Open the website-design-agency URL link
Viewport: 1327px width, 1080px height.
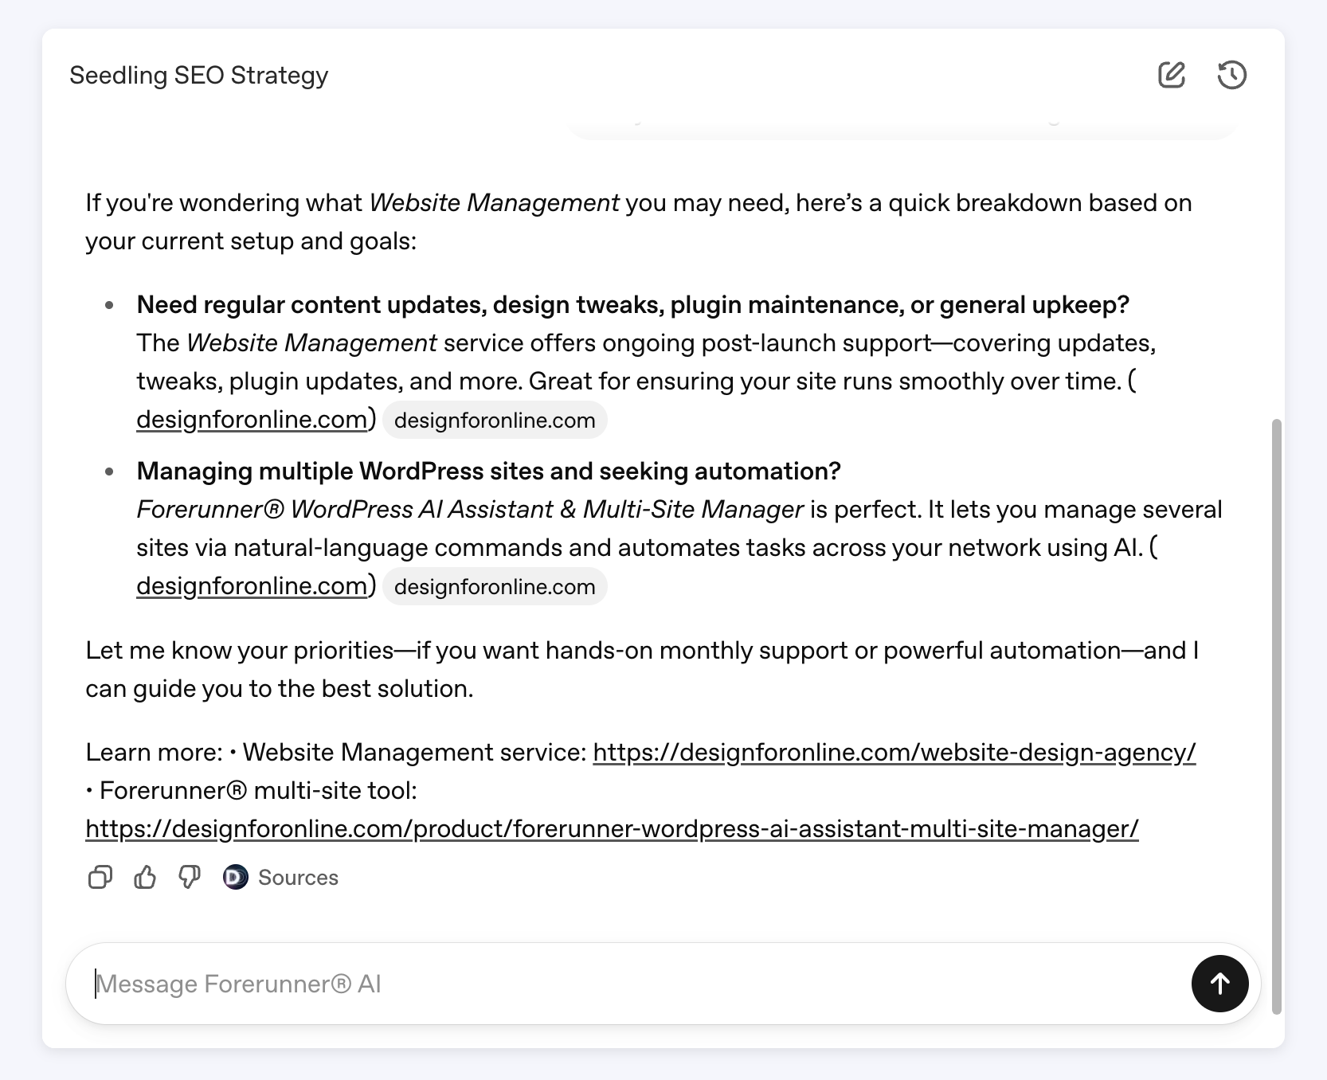pos(894,753)
